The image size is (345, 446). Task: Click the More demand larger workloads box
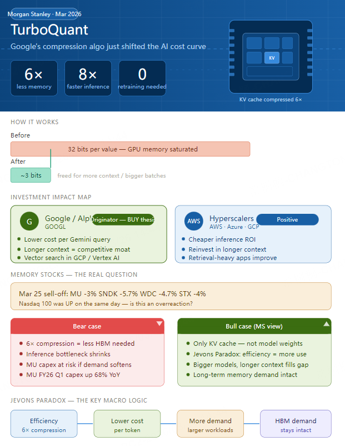pyautogui.click(x=210, y=424)
